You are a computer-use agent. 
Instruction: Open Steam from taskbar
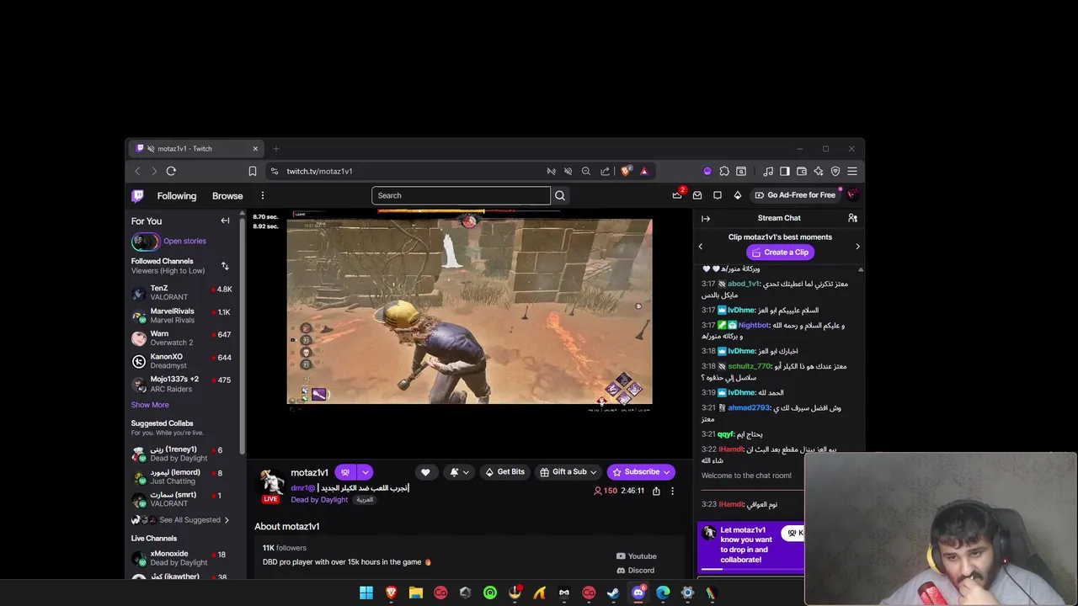(613, 593)
